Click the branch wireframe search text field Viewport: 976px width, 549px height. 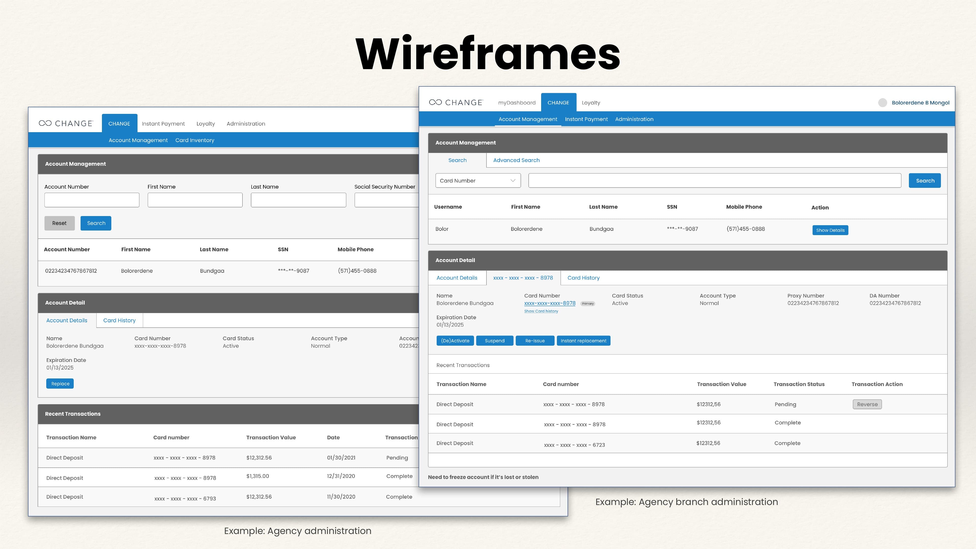pyautogui.click(x=714, y=181)
